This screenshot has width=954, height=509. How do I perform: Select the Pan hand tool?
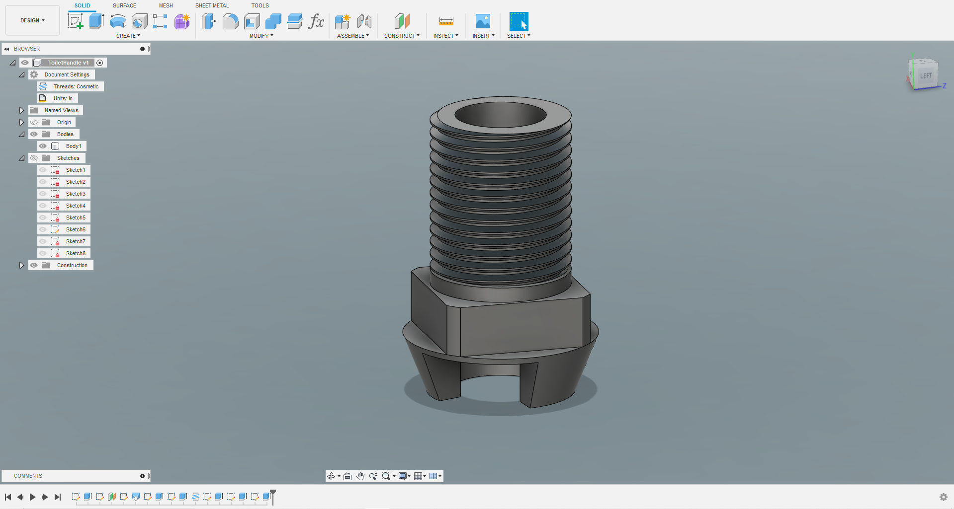point(360,476)
